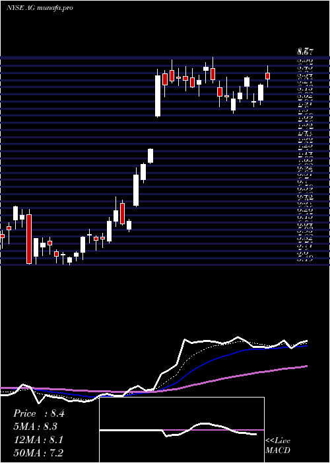The height and width of the screenshot is (463, 330).
Task: Click the '5MA : 8.3' value
Action: 35,427
